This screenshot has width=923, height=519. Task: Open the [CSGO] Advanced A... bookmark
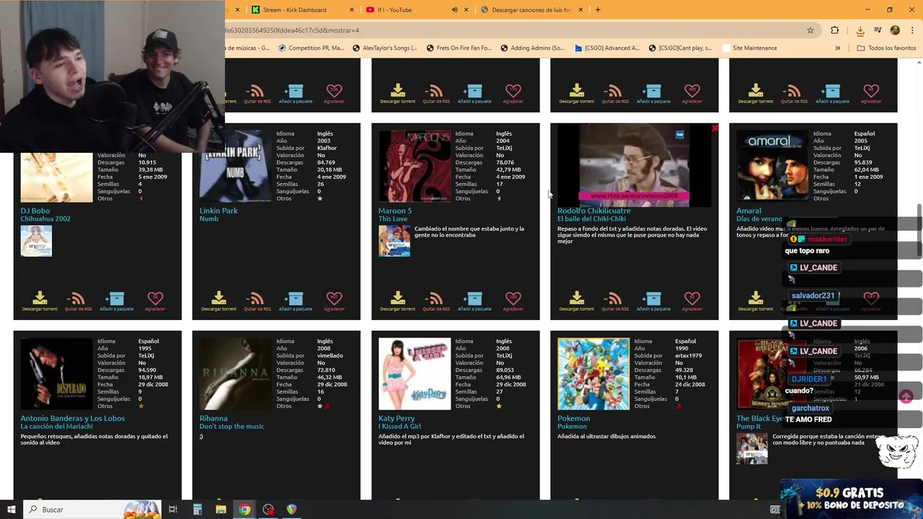[607, 48]
